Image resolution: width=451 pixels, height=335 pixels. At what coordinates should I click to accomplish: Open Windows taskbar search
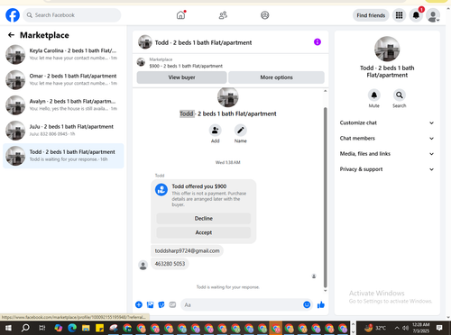coord(25,328)
